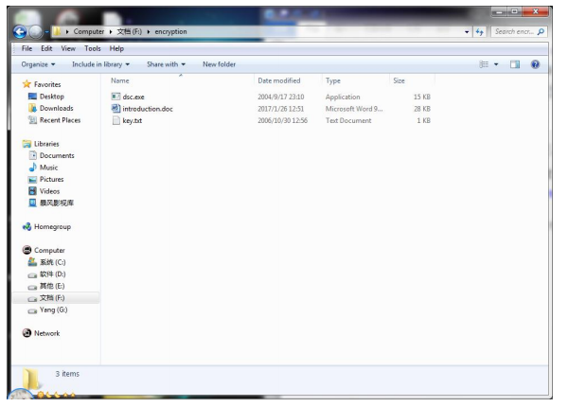Screen dimensions: 568x407
Task: Expand the Share with dropdown
Action: [x=168, y=63]
